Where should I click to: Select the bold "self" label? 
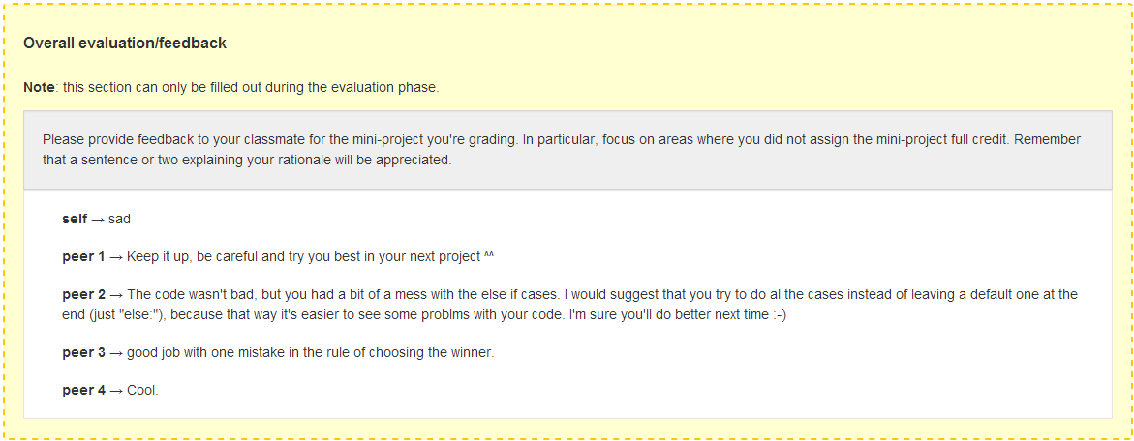point(75,220)
